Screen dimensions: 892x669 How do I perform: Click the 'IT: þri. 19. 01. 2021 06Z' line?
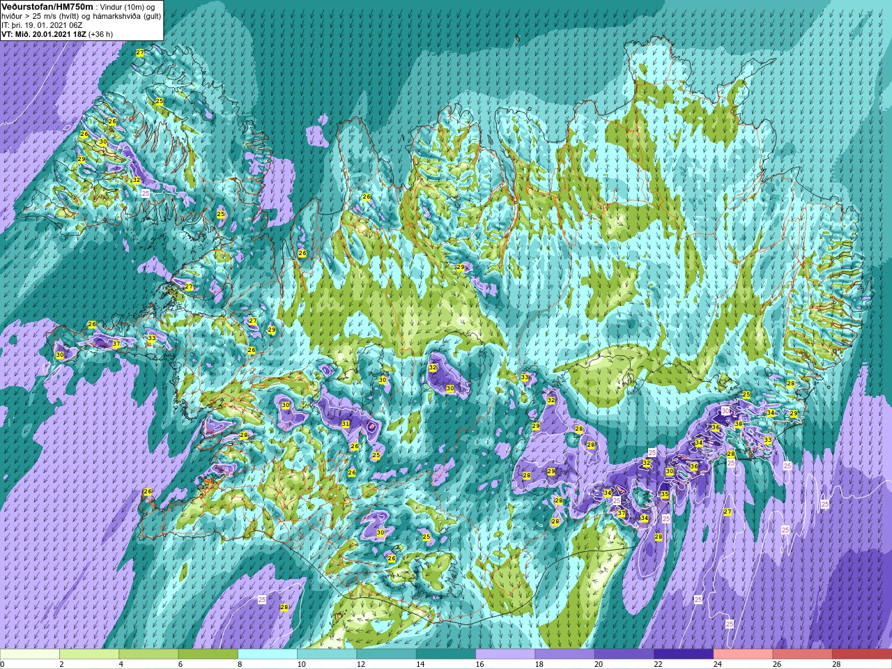[42, 25]
